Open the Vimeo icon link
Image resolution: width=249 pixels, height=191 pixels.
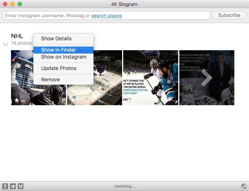point(21,186)
